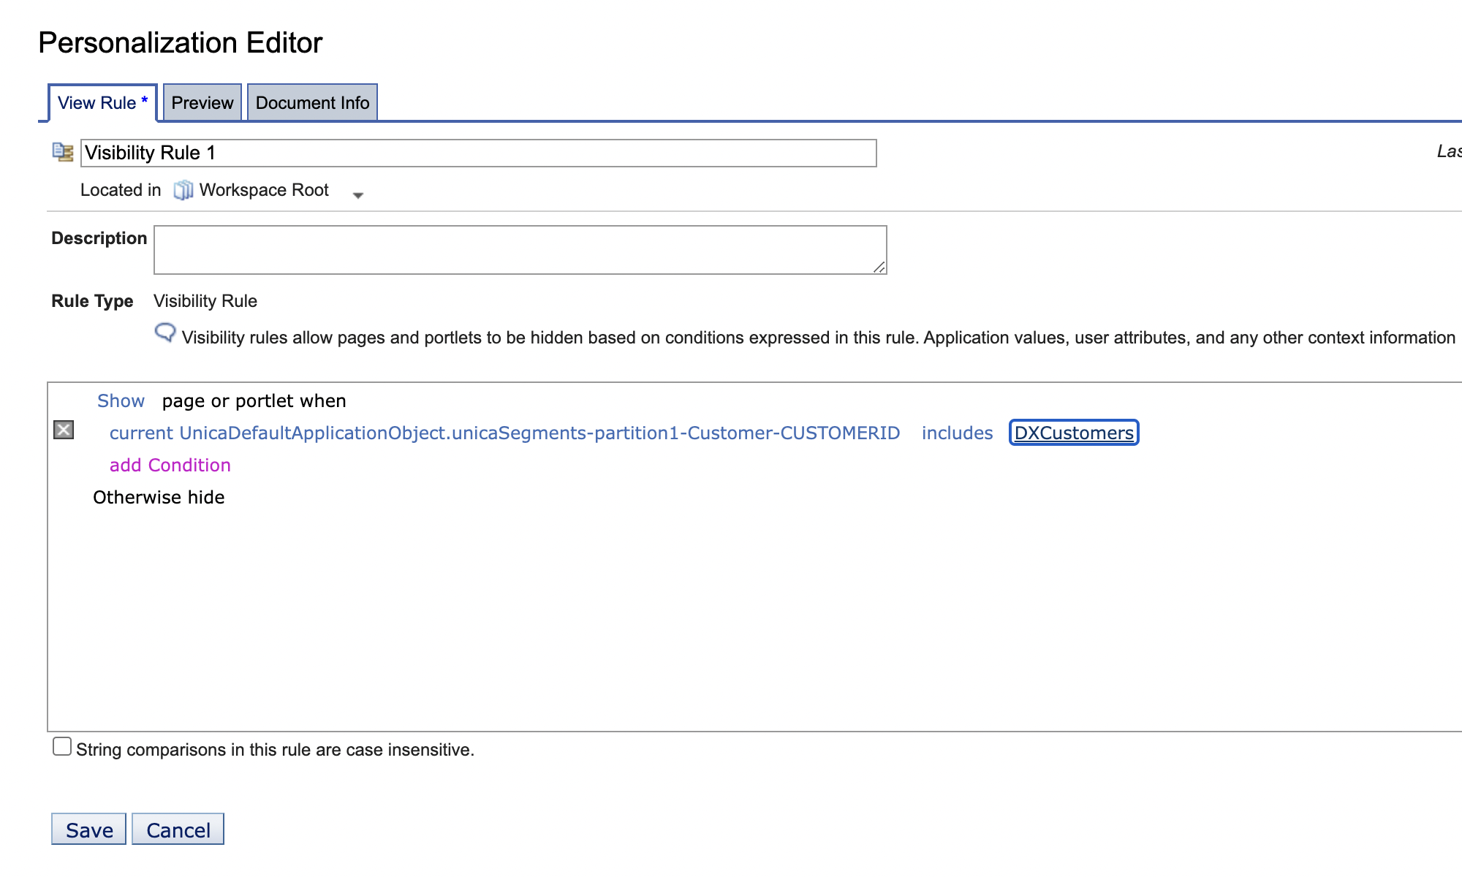Click the DXCustomers value link
This screenshot has height=877, width=1462.
[1073, 433]
